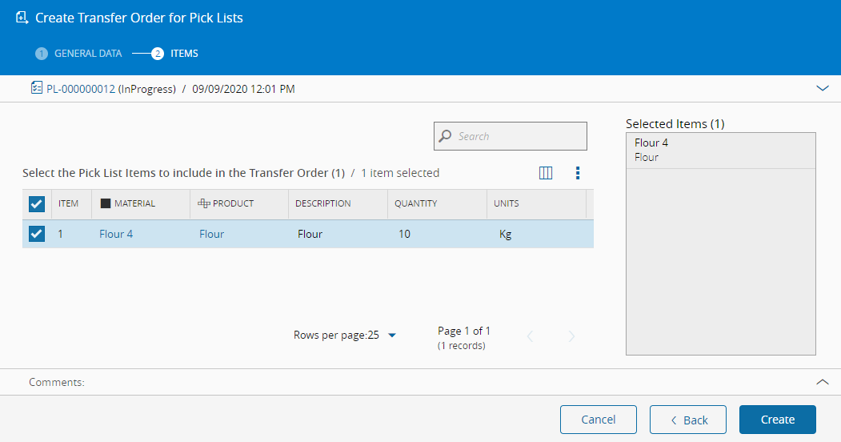Expand the pick list header chevron
841x442 pixels.
click(x=823, y=89)
